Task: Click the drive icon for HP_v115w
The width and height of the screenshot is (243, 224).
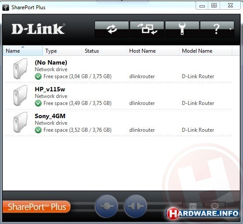Action: (20, 95)
